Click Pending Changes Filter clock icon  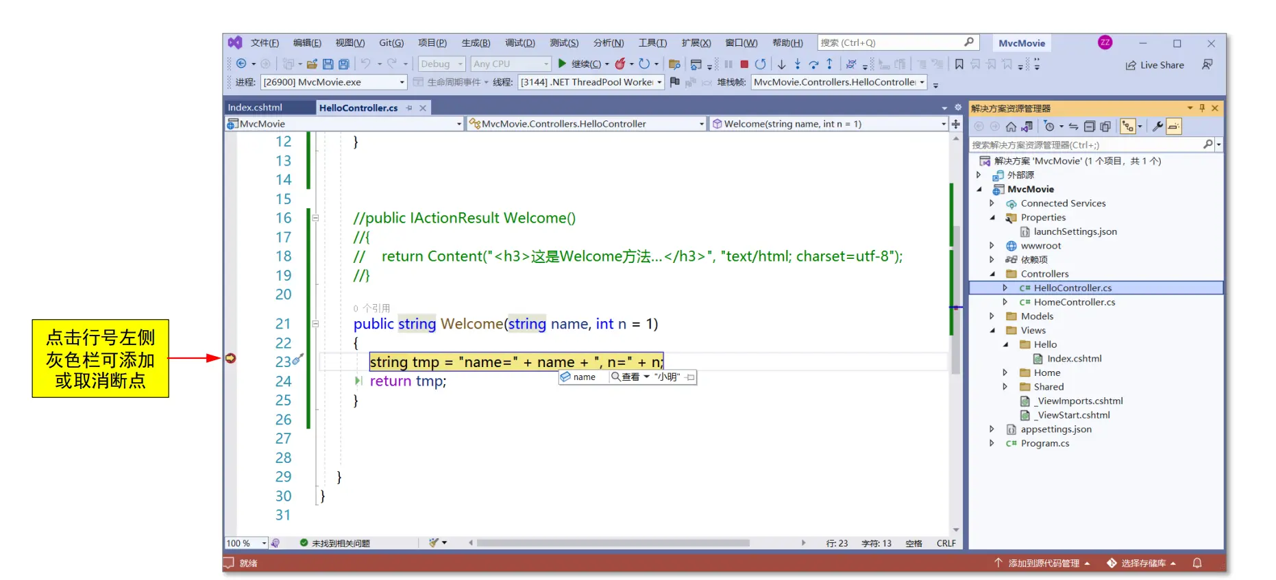(1048, 127)
